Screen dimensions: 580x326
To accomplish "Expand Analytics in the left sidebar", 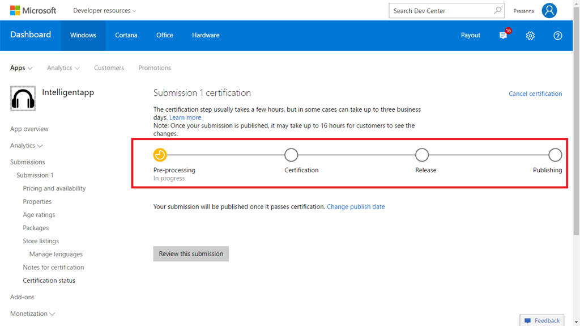I will [x=27, y=146].
